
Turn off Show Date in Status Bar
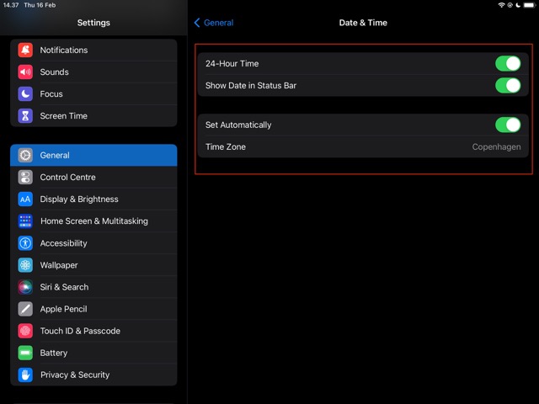tap(508, 86)
